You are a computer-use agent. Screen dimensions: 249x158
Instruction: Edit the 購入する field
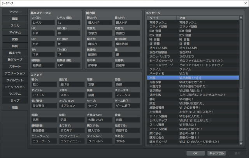(x=100, y=130)
